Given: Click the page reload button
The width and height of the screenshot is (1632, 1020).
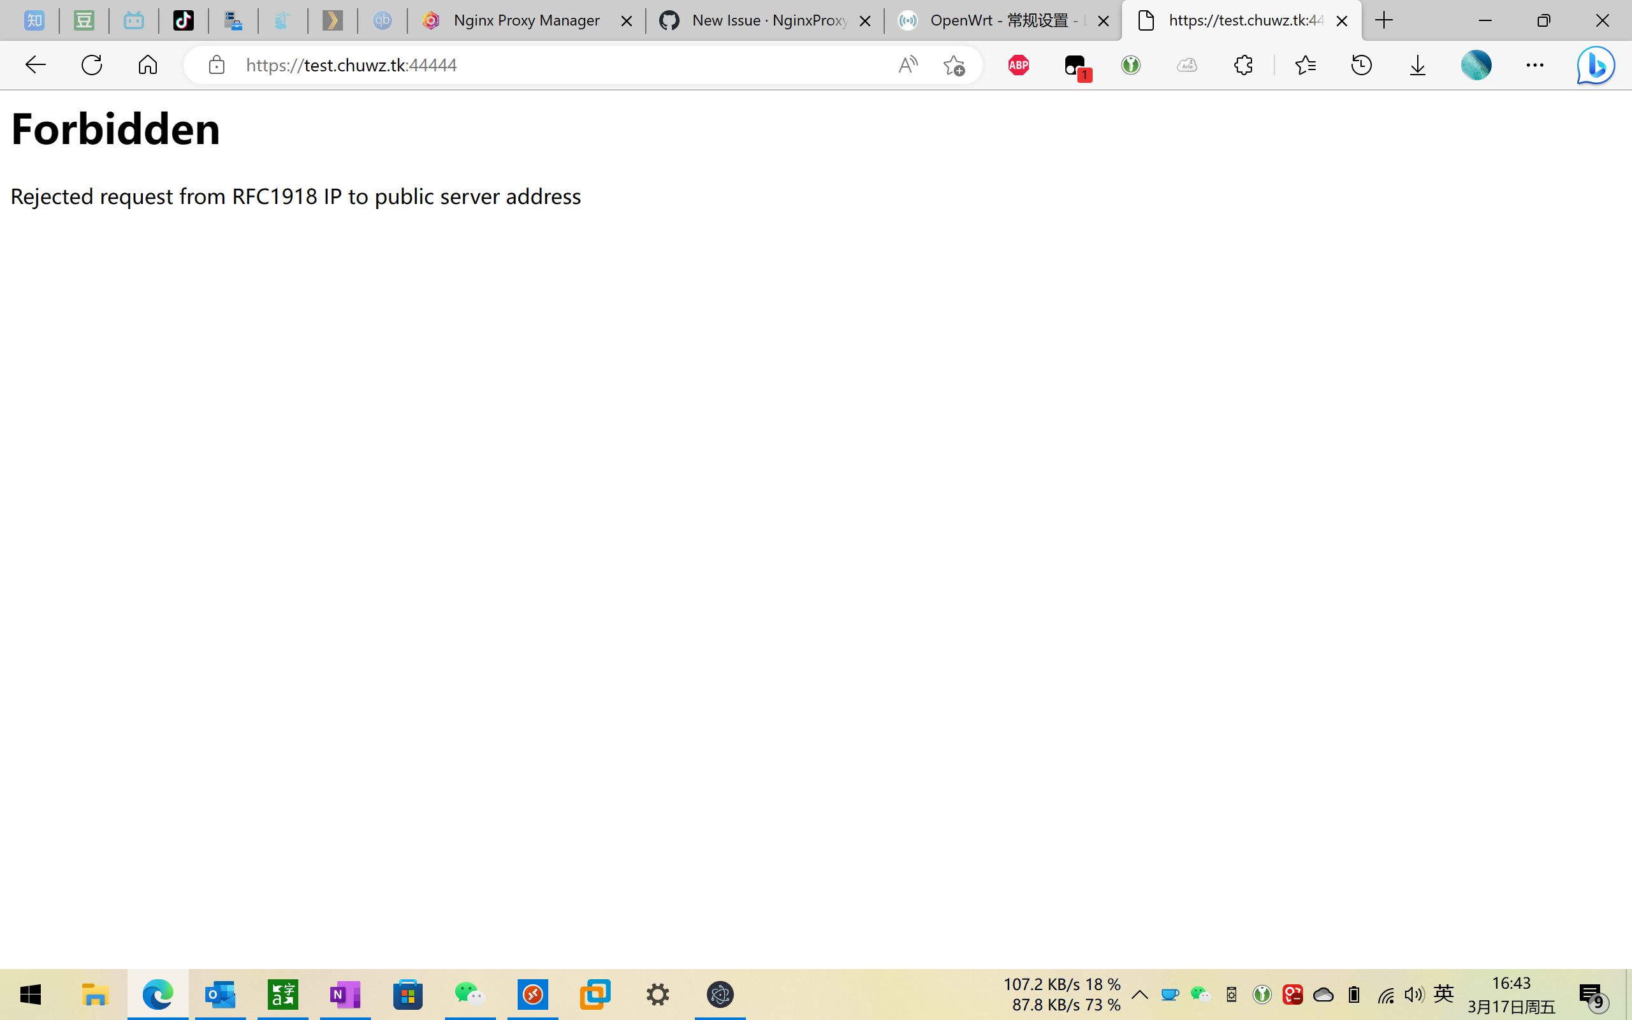Looking at the screenshot, I should click(92, 65).
